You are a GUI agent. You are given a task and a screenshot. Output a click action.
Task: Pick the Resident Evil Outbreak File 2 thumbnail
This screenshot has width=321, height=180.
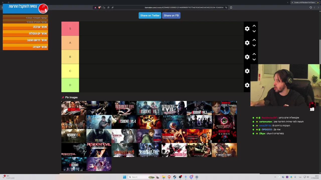pos(99,150)
